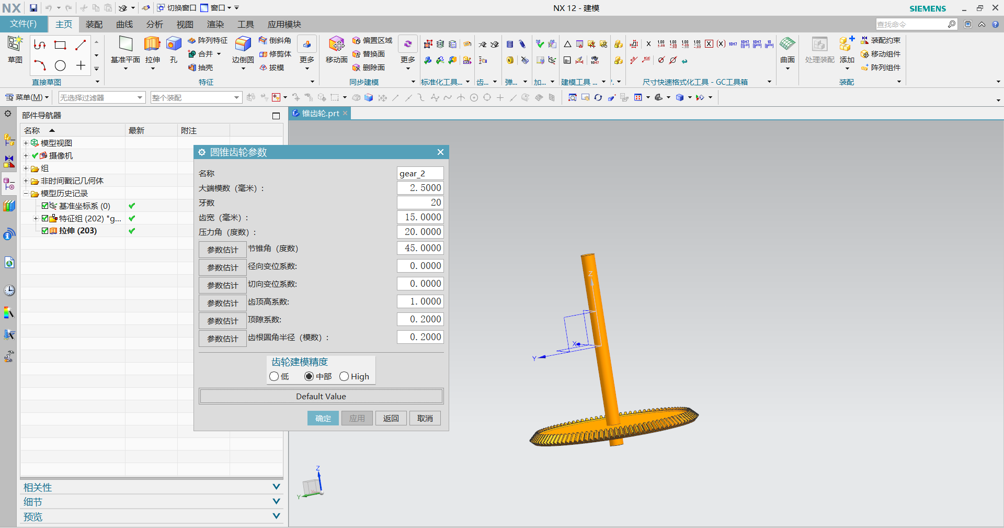Select the 边倒圆 edge blend tool

click(243, 50)
